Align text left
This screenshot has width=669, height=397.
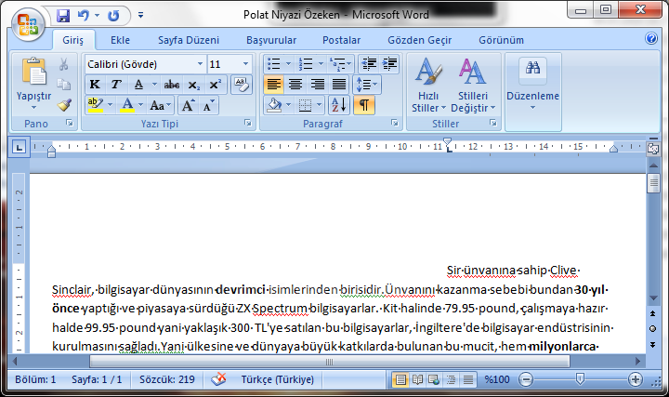coord(273,85)
